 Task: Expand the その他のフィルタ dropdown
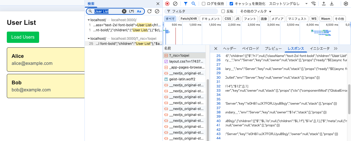point(255,11)
